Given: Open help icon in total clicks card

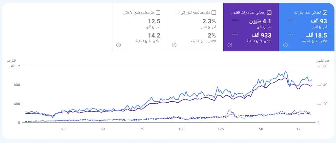Looking at the screenshot, I should tap(285, 45).
